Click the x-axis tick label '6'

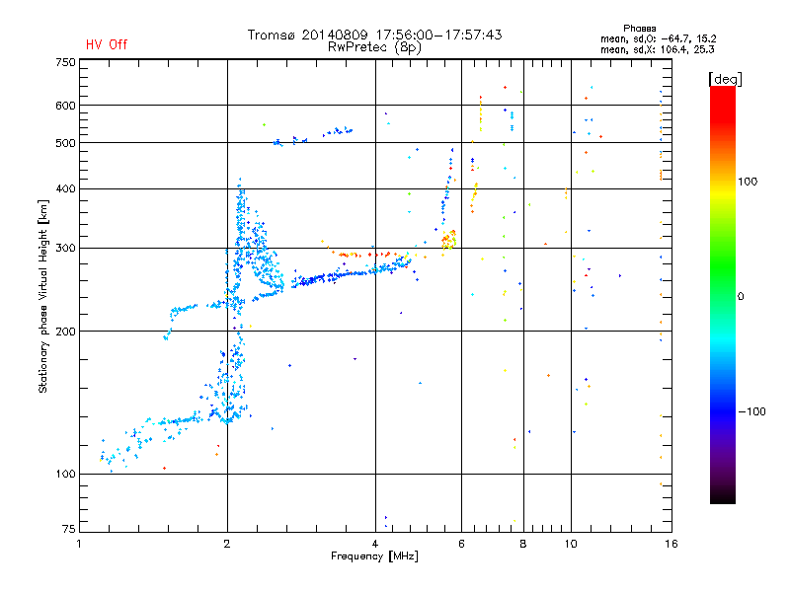[461, 544]
